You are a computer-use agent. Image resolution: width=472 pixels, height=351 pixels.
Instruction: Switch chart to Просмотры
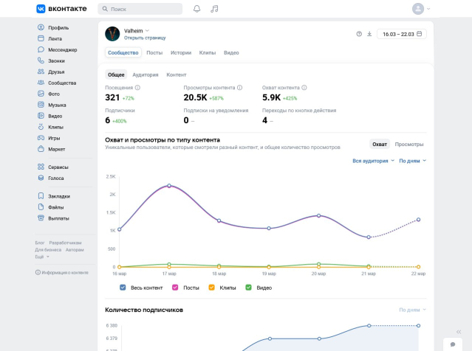(409, 145)
